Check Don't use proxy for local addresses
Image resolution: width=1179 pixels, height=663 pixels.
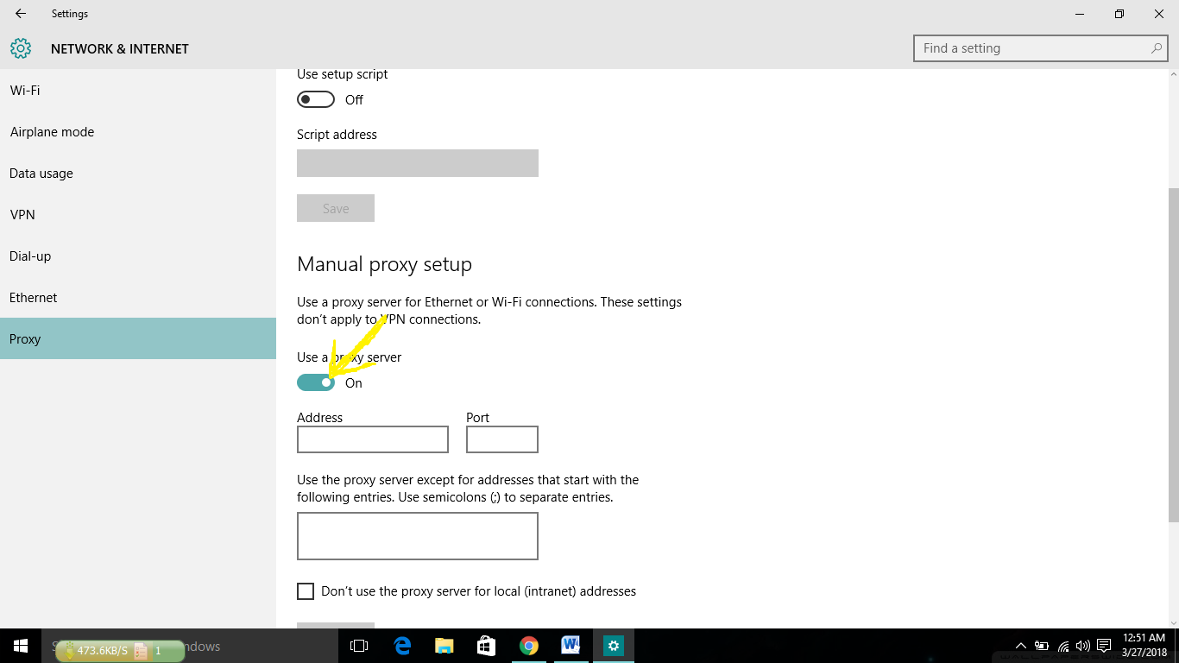point(306,591)
